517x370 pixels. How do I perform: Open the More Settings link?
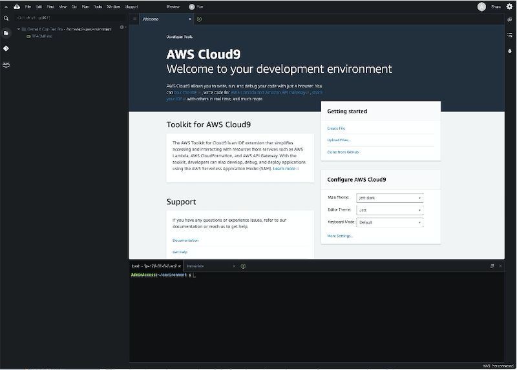[340, 236]
